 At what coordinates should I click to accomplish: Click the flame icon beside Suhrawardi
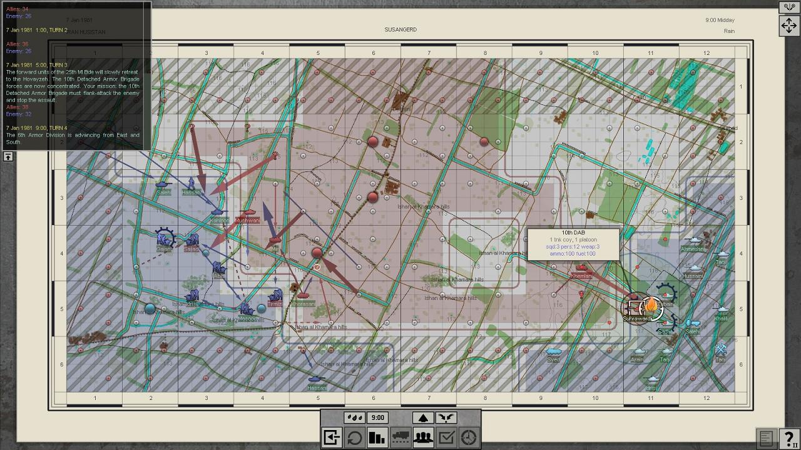coord(652,306)
